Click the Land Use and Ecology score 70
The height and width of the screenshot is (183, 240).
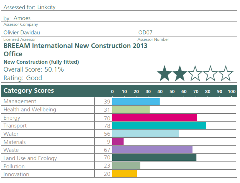tap(107, 158)
